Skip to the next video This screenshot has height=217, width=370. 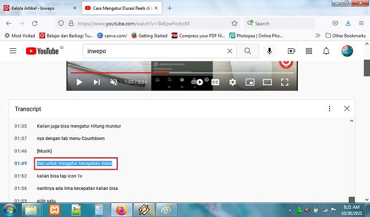pos(97,82)
